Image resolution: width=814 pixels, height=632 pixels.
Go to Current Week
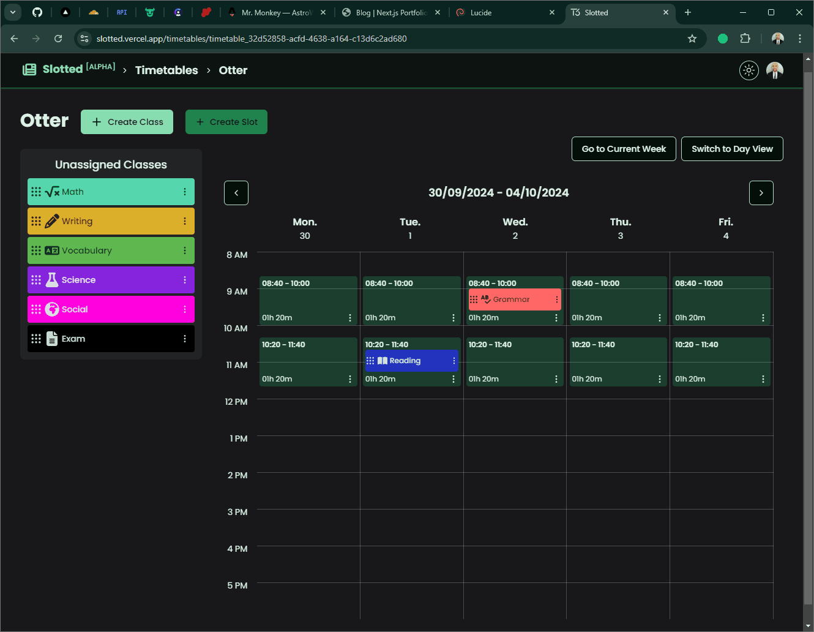tap(624, 149)
